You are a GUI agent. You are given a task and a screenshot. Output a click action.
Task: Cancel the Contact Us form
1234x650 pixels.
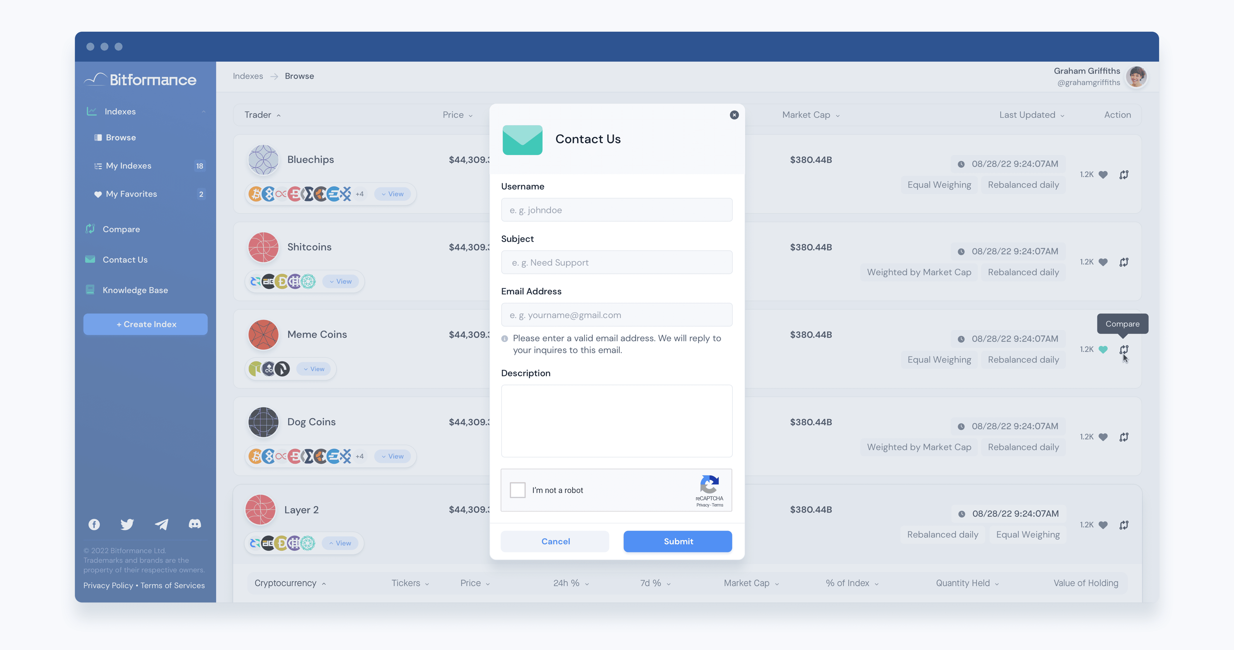[555, 541]
